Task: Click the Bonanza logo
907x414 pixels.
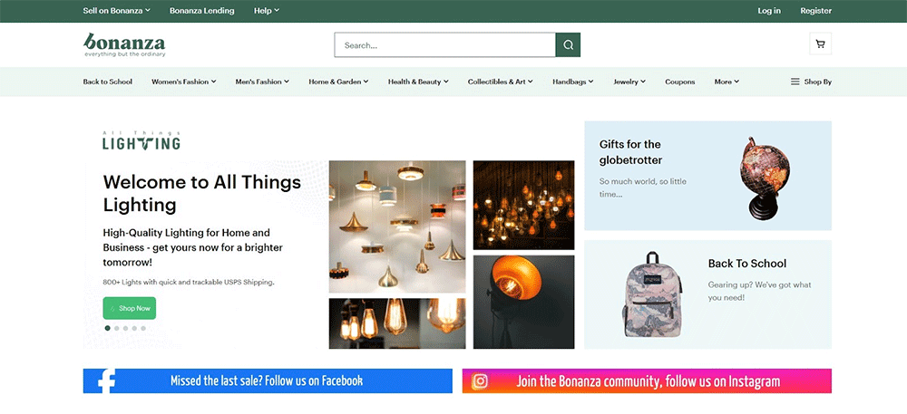Action: coord(123,44)
